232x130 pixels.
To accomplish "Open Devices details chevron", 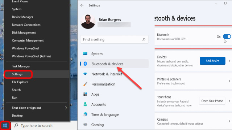I will [229, 61].
